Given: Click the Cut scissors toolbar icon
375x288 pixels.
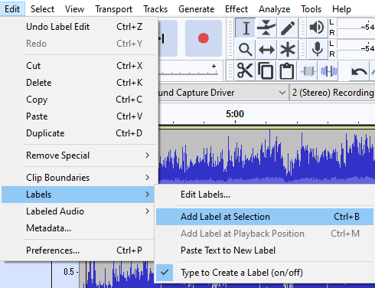Looking at the screenshot, I should tap(245, 70).
